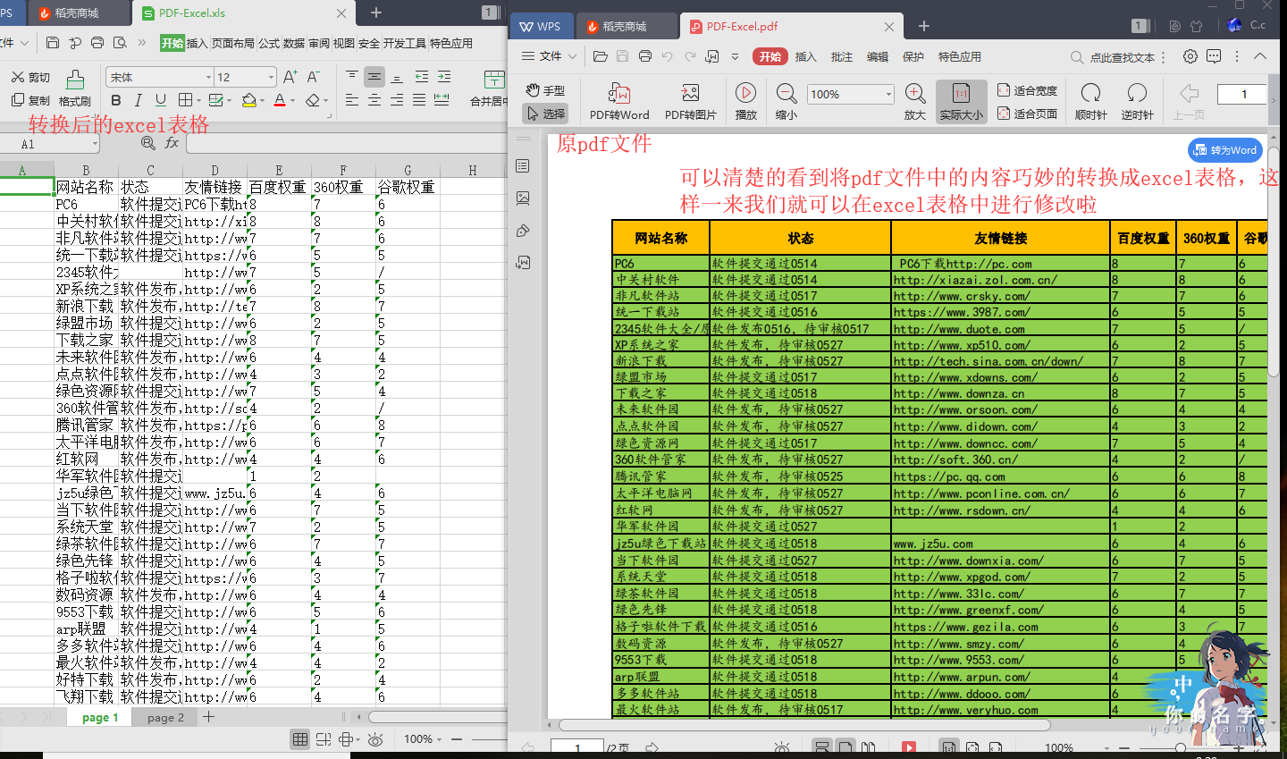Click 播放 play button in PDF viewer
Image resolution: width=1287 pixels, height=759 pixels.
point(746,102)
